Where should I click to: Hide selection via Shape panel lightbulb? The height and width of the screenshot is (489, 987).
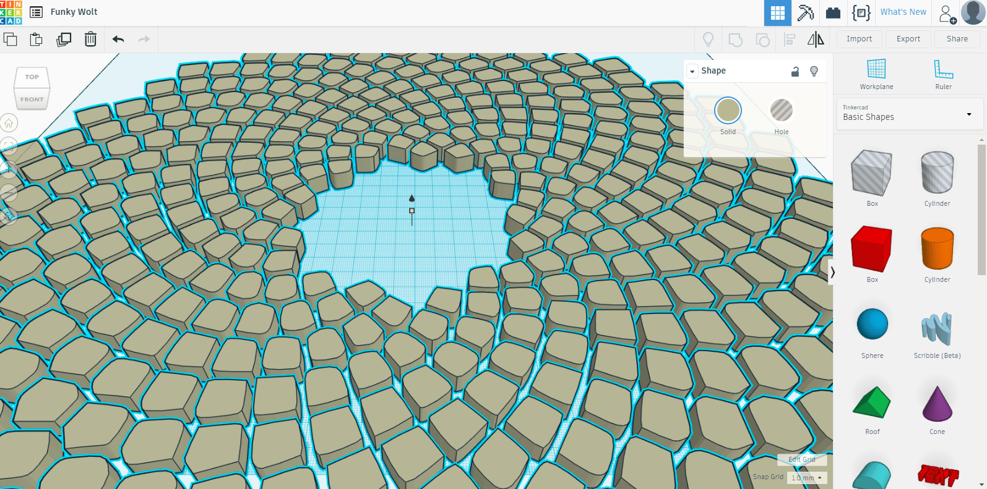click(x=814, y=72)
